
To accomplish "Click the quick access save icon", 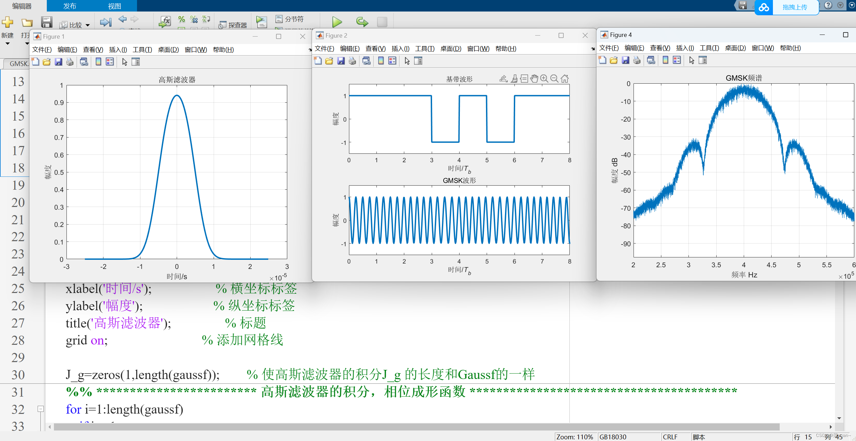I will (743, 5).
